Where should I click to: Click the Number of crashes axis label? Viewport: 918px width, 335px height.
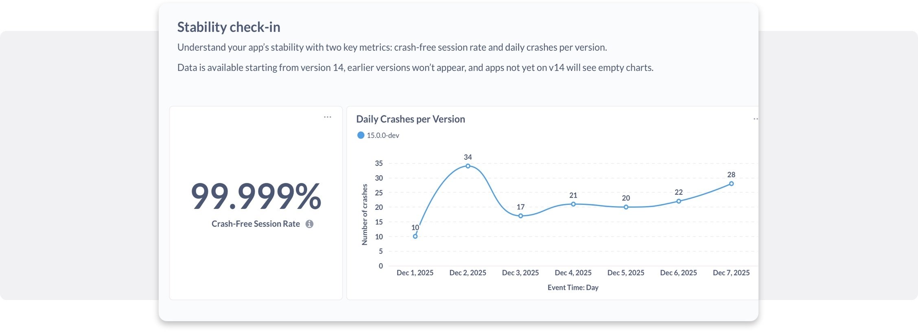point(365,215)
